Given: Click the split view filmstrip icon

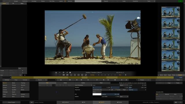Looking at the screenshot, I should 67,75.
